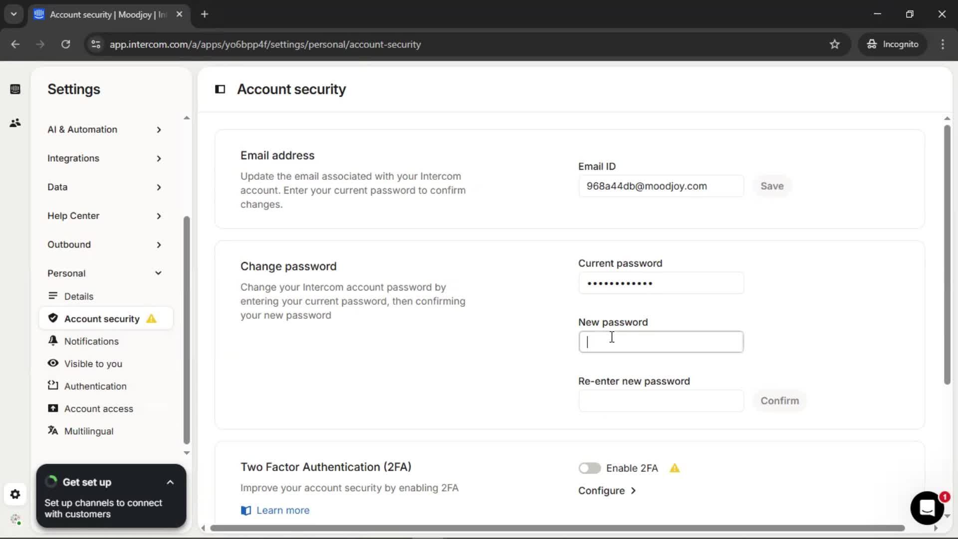Click the warning triangle beside Enable 2FA
The width and height of the screenshot is (958, 539).
pyautogui.click(x=675, y=468)
